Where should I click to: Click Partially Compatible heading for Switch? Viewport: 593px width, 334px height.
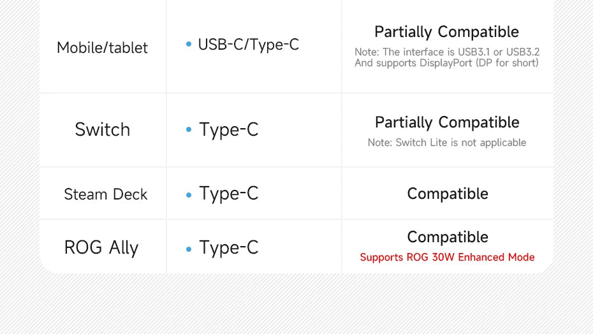pos(447,122)
